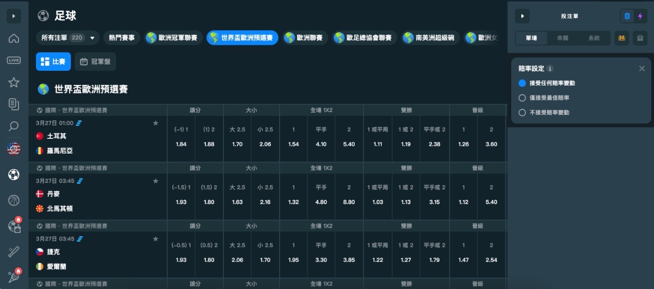Favorite the 土耳其 vs 羅馬尼亞 match star
The width and height of the screenshot is (654, 289).
(156, 123)
